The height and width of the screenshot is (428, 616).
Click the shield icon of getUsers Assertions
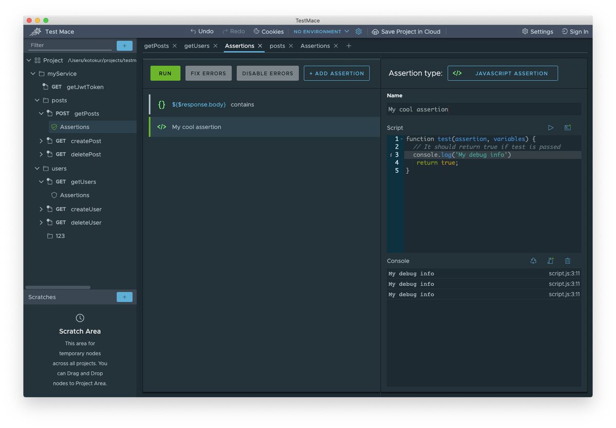[54, 195]
